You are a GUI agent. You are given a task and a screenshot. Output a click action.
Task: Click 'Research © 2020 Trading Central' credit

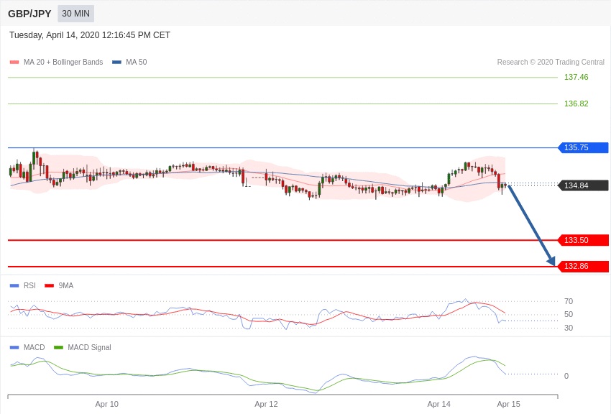[x=551, y=62]
